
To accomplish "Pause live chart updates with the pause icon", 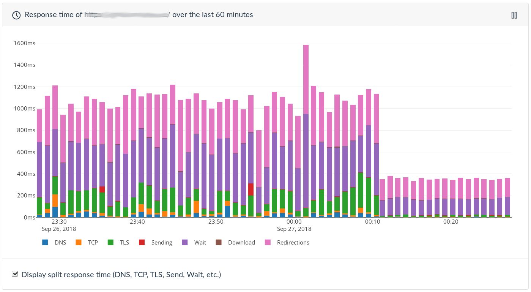I will coord(514,15).
